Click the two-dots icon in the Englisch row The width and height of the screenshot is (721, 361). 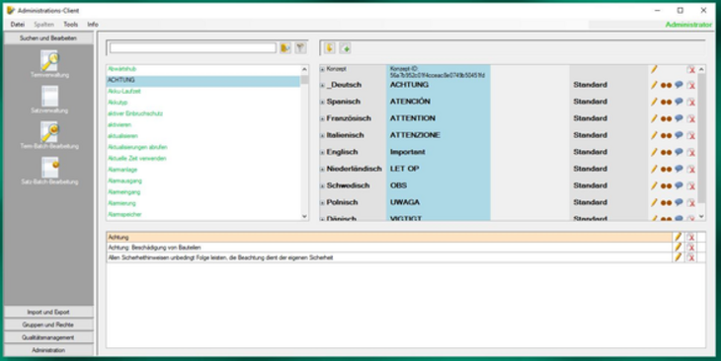click(666, 153)
